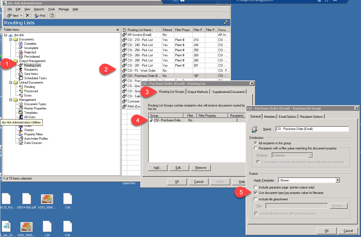This screenshot has width=361, height=237.
Task: Select Pending under Linked Documents
Action: 29,87
